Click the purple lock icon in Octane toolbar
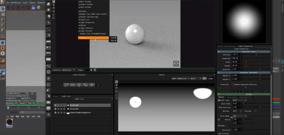The width and height of the screenshot is (284, 135). [x=33, y=7]
